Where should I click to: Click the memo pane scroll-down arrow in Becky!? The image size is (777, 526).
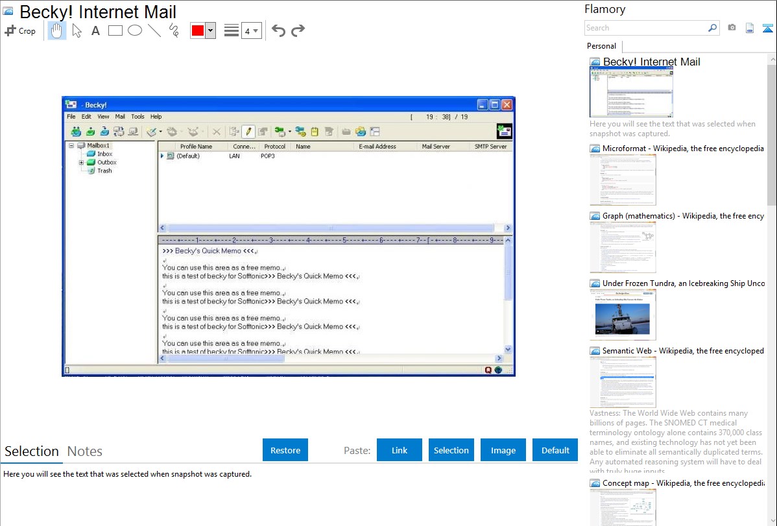point(507,349)
